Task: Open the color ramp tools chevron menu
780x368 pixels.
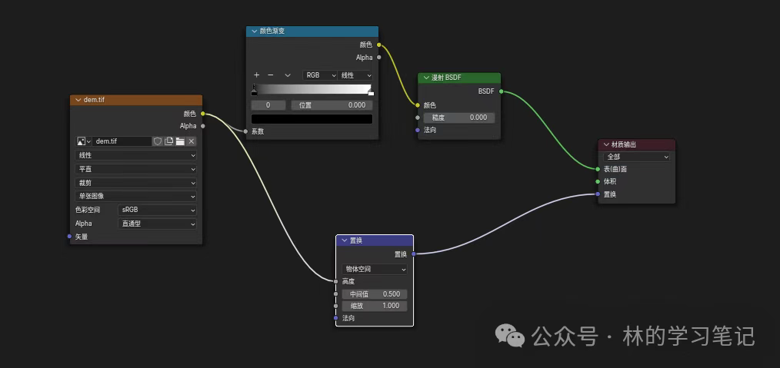Action: pos(288,75)
